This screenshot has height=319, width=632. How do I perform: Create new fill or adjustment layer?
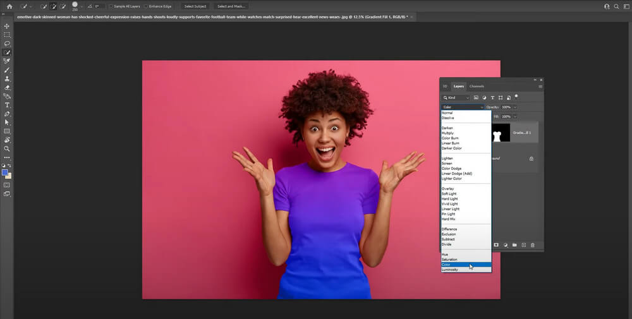(x=506, y=245)
